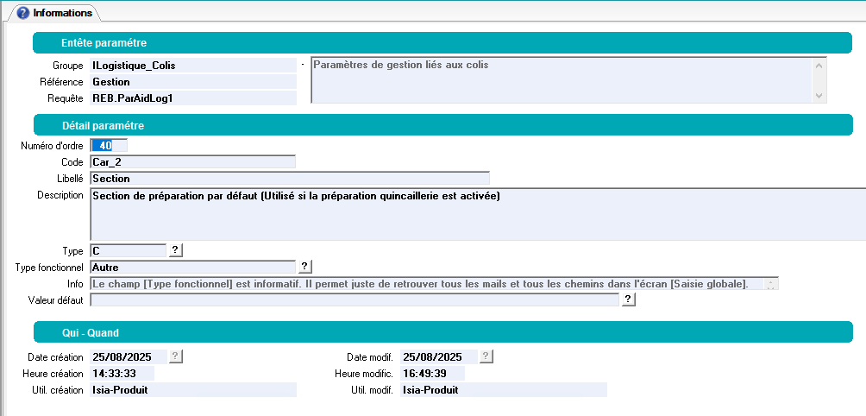The height and width of the screenshot is (416, 866).
Task: Click into the Code field Car_2
Action: [192, 161]
